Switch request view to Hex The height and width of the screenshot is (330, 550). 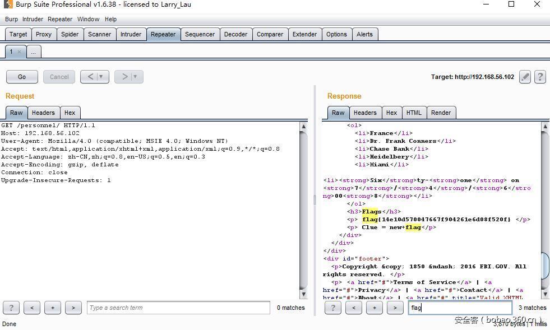coord(70,113)
